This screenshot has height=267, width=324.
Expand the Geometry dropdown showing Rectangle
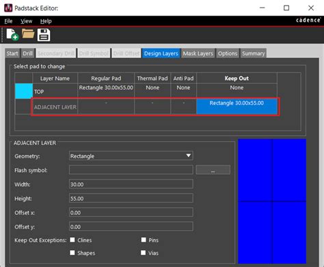coord(131,156)
